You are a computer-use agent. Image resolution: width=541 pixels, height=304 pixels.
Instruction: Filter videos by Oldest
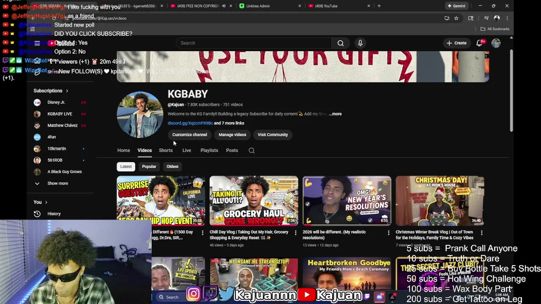[172, 166]
